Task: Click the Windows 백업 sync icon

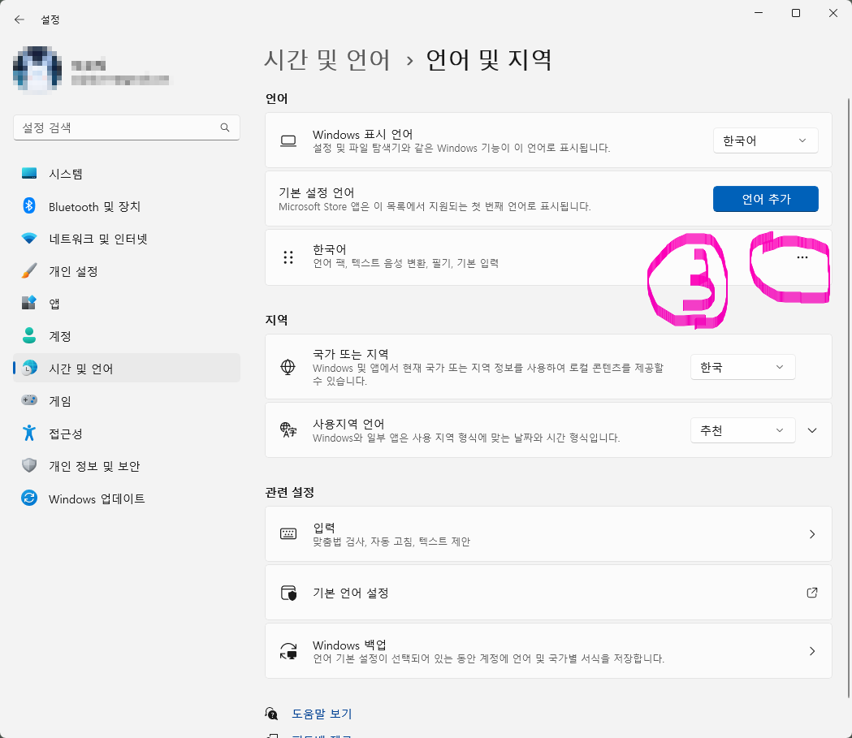Action: [288, 650]
